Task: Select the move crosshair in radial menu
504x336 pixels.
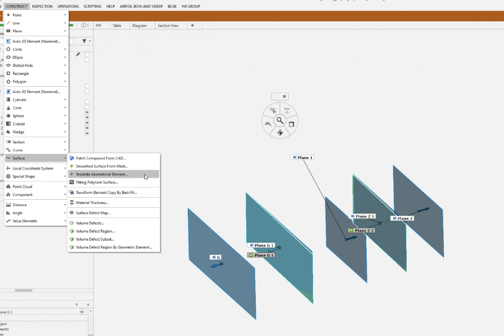Action: [x=279, y=132]
